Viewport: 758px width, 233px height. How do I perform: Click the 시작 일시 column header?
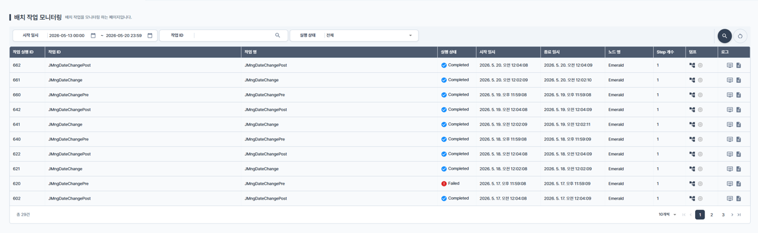(508, 52)
